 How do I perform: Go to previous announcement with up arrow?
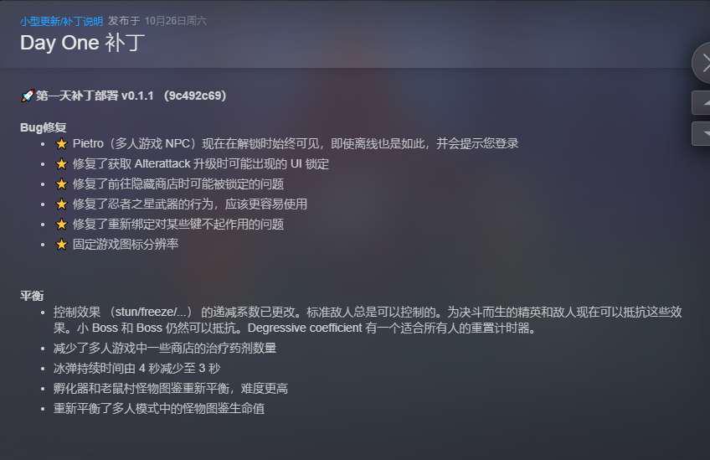(702, 103)
